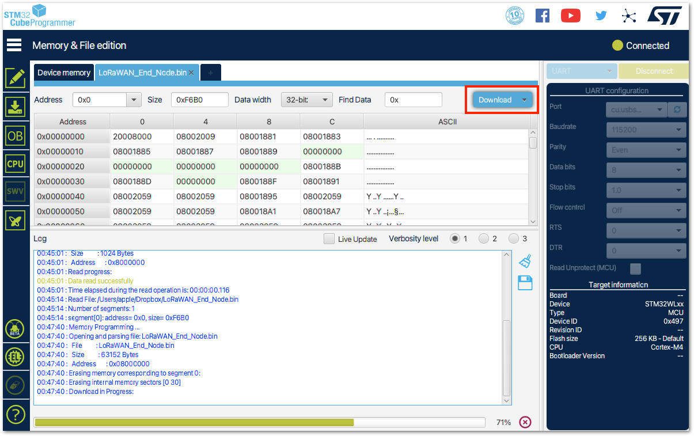Open the Stop bits dropdown
The width and height of the screenshot is (694, 436).
click(x=646, y=190)
